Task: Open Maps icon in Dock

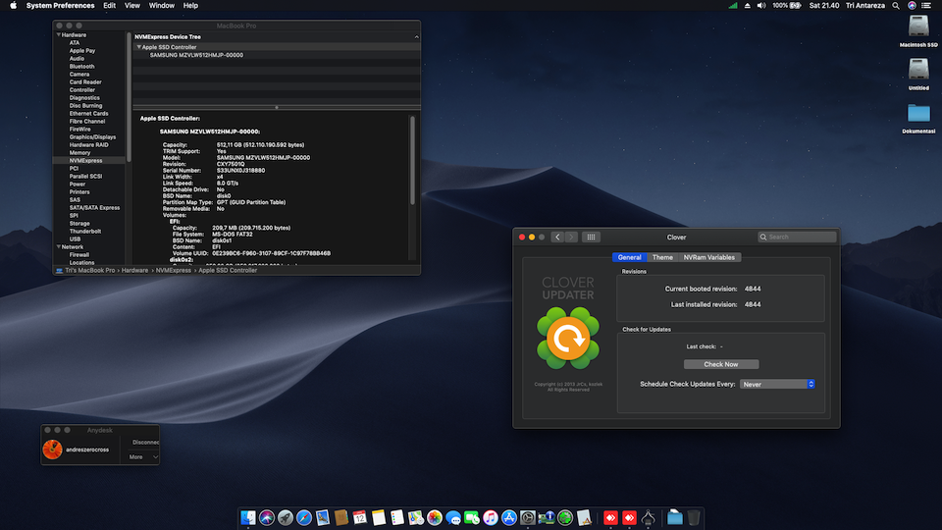Action: click(416, 517)
